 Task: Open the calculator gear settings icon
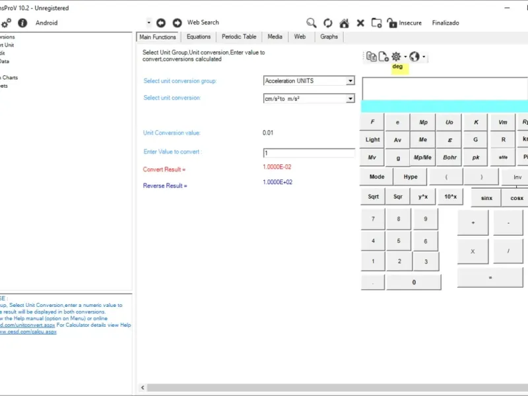pyautogui.click(x=396, y=57)
